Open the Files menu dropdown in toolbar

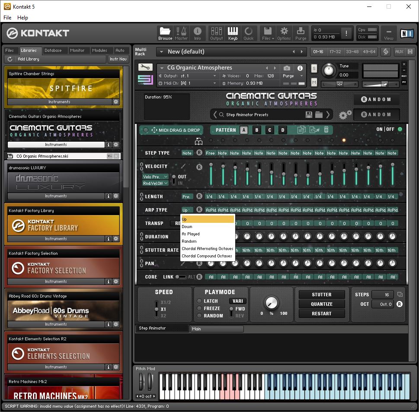(x=268, y=33)
